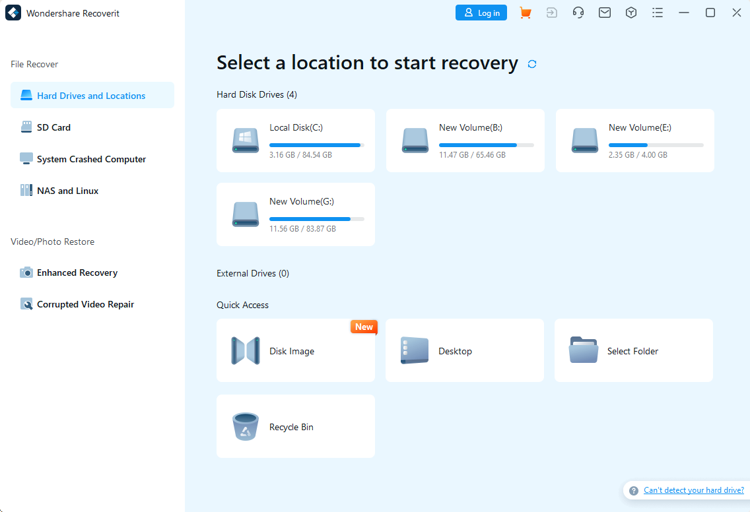Click the New Volume(G:) drive icon
This screenshot has width=750, height=512.
point(246,214)
